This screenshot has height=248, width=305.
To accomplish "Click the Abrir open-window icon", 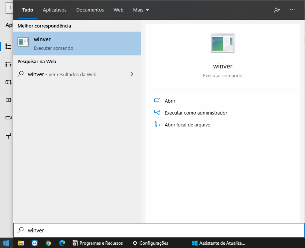I will (157, 100).
